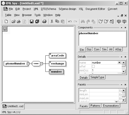Switch to the SimpleType tab

pos(97,77)
